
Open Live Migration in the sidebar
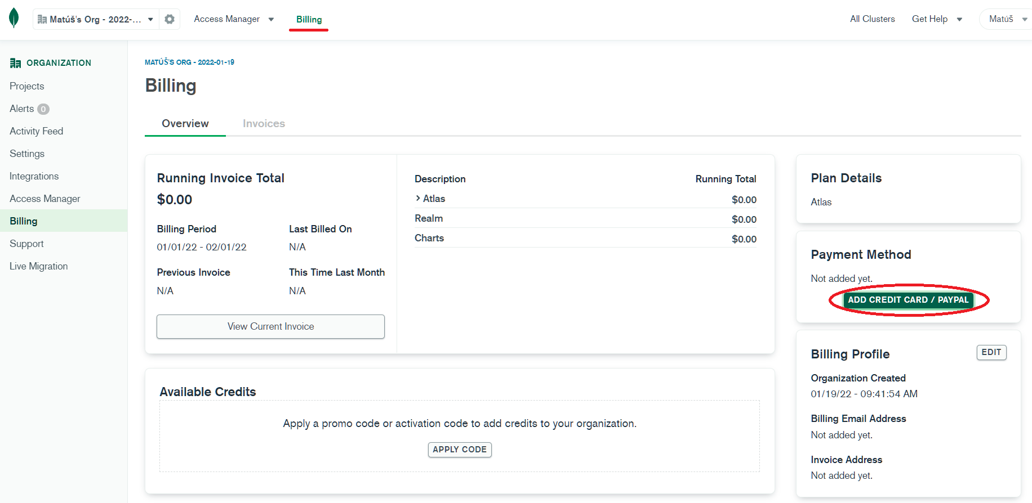pos(39,266)
